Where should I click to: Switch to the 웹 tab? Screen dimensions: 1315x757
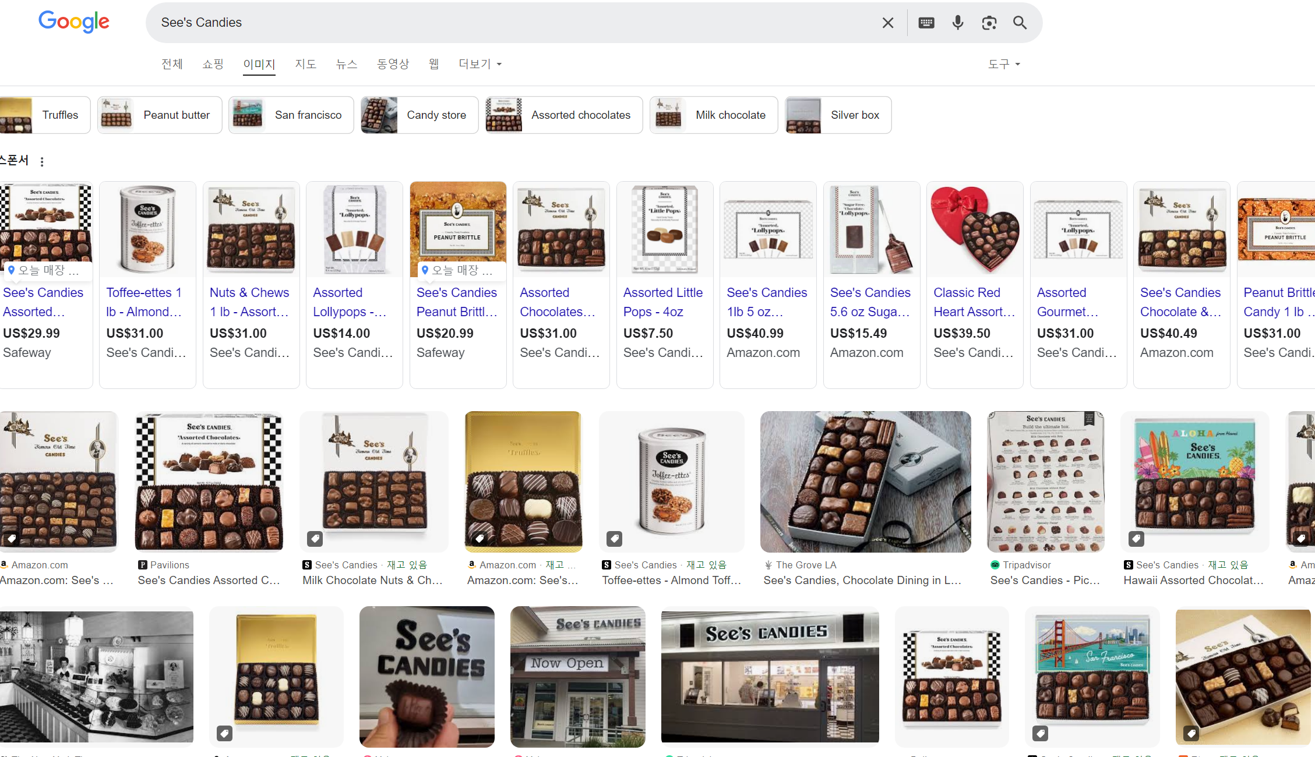coord(434,64)
